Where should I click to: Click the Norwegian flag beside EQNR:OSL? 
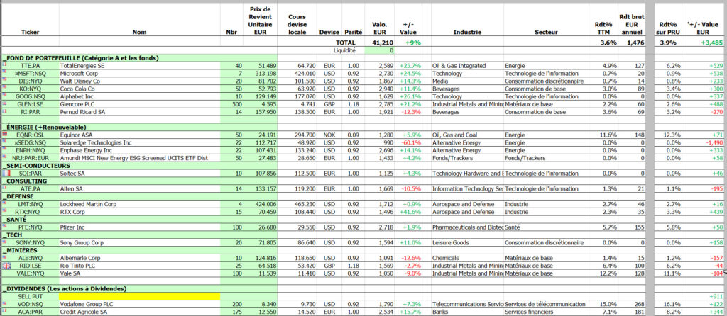tap(4, 134)
